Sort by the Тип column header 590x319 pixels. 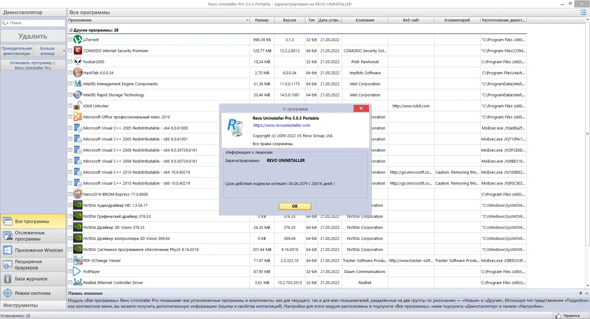[311, 20]
